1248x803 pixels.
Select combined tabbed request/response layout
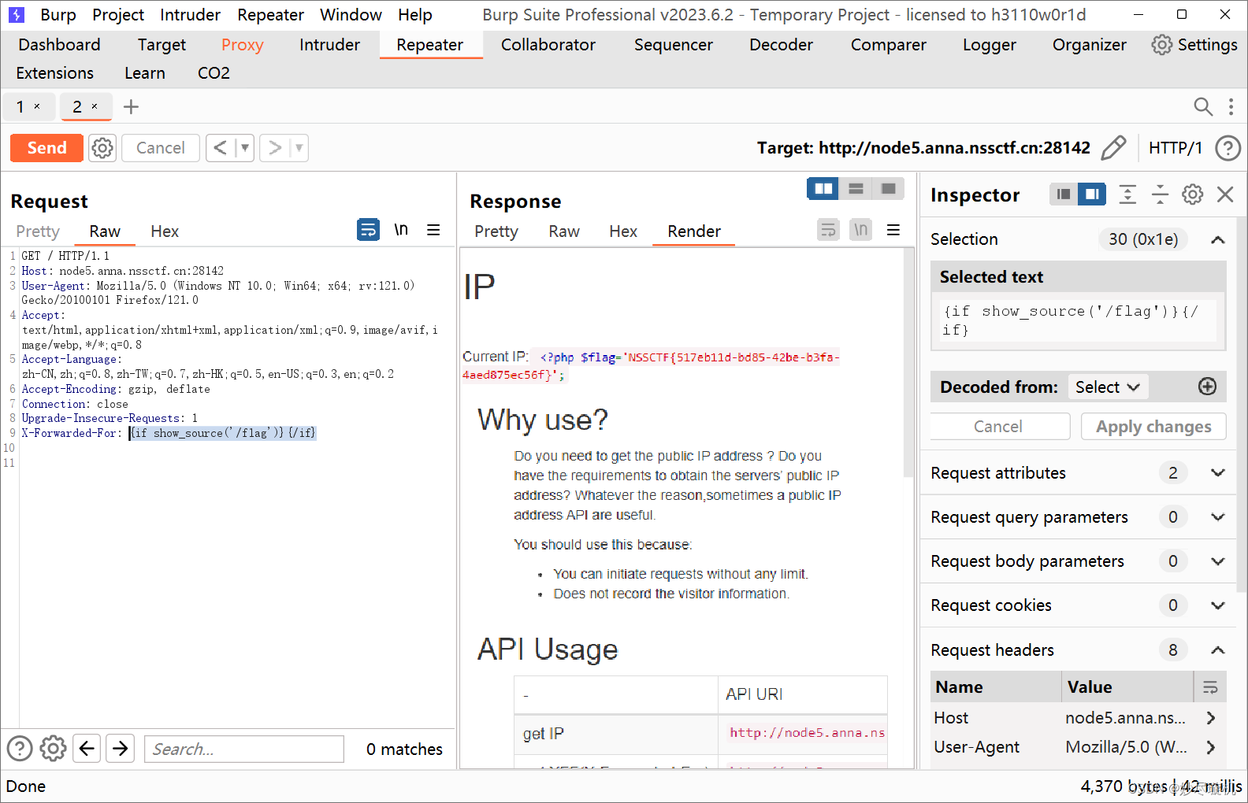point(889,189)
